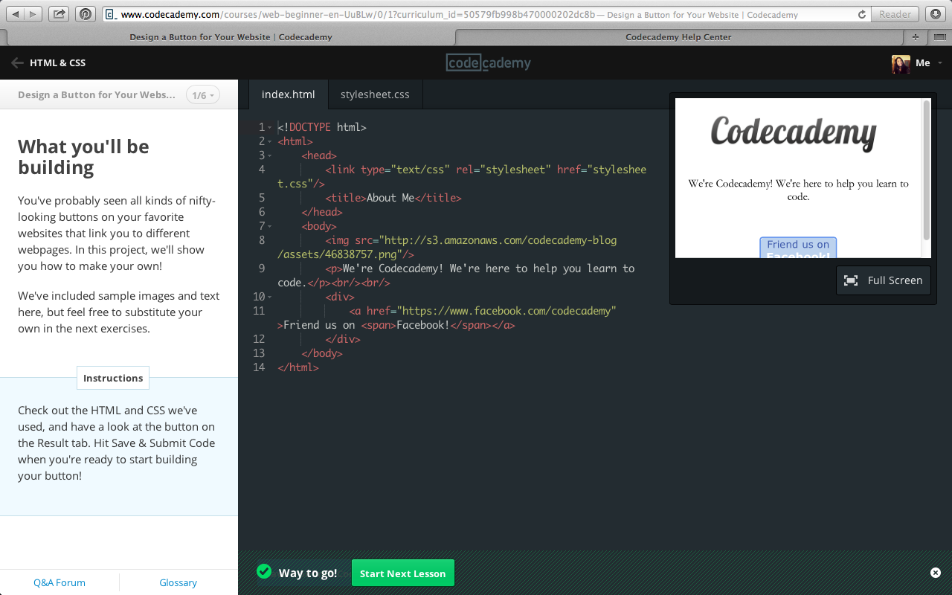Toggle Reader mode in the address bar
The height and width of the screenshot is (595, 952).
click(x=895, y=13)
